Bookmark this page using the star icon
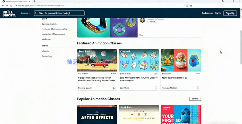Viewport: 242px width, 124px height. click(x=191, y=5)
